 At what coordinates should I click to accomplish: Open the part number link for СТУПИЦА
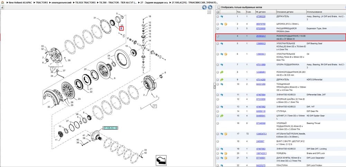click(261, 111)
